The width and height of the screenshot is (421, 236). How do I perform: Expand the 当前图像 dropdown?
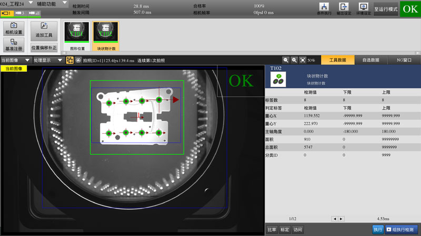click(16, 60)
